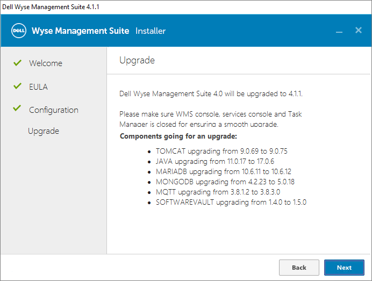Image resolution: width=372 pixels, height=281 pixels.
Task: Click the MONGODB upgrade list entry
Action: [x=225, y=182]
